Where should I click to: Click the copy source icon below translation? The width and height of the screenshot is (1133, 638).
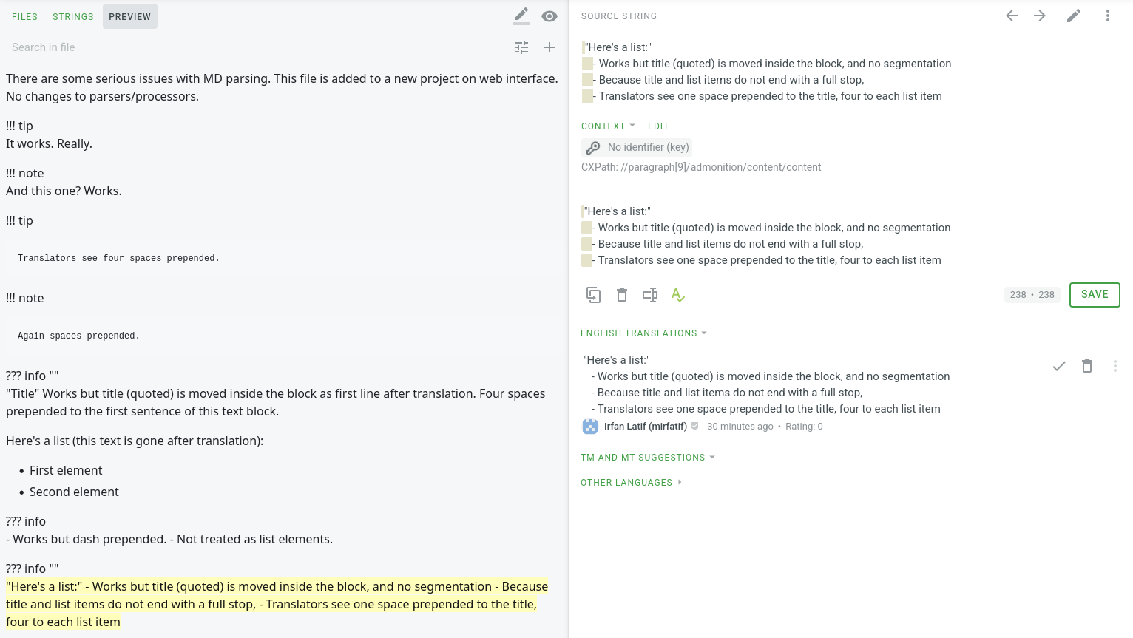coord(593,295)
